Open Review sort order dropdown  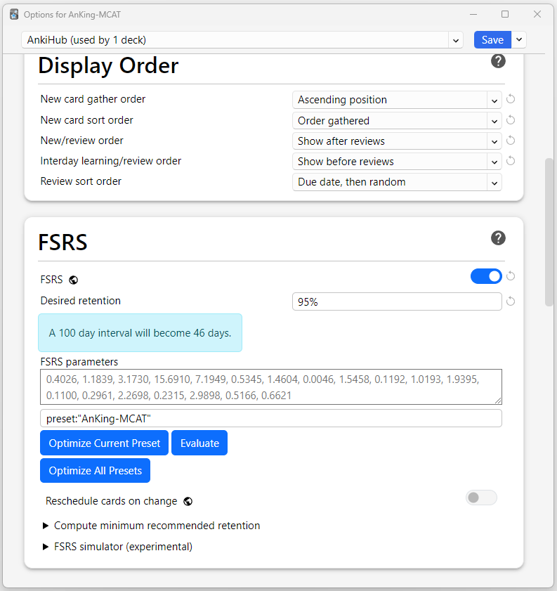pyautogui.click(x=397, y=182)
